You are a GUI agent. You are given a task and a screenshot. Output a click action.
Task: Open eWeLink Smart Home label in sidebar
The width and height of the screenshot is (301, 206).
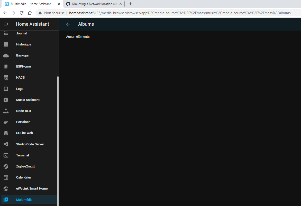pos(32,189)
